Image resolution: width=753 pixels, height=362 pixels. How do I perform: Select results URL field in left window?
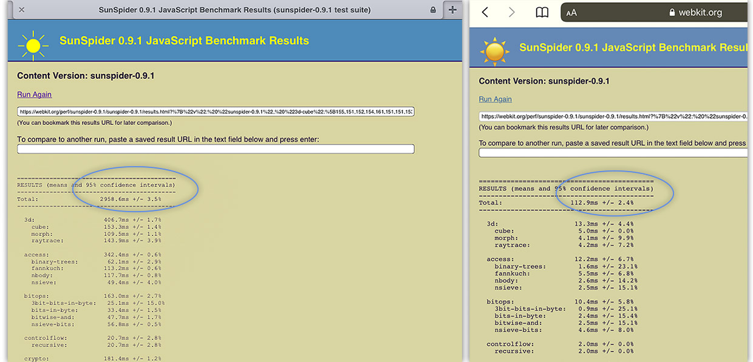click(216, 112)
